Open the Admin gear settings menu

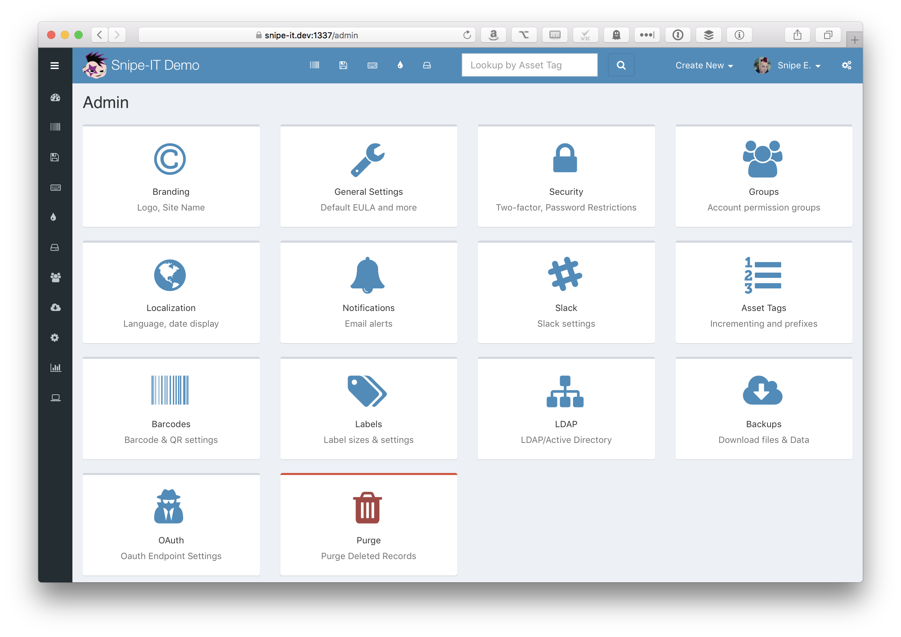[846, 65]
